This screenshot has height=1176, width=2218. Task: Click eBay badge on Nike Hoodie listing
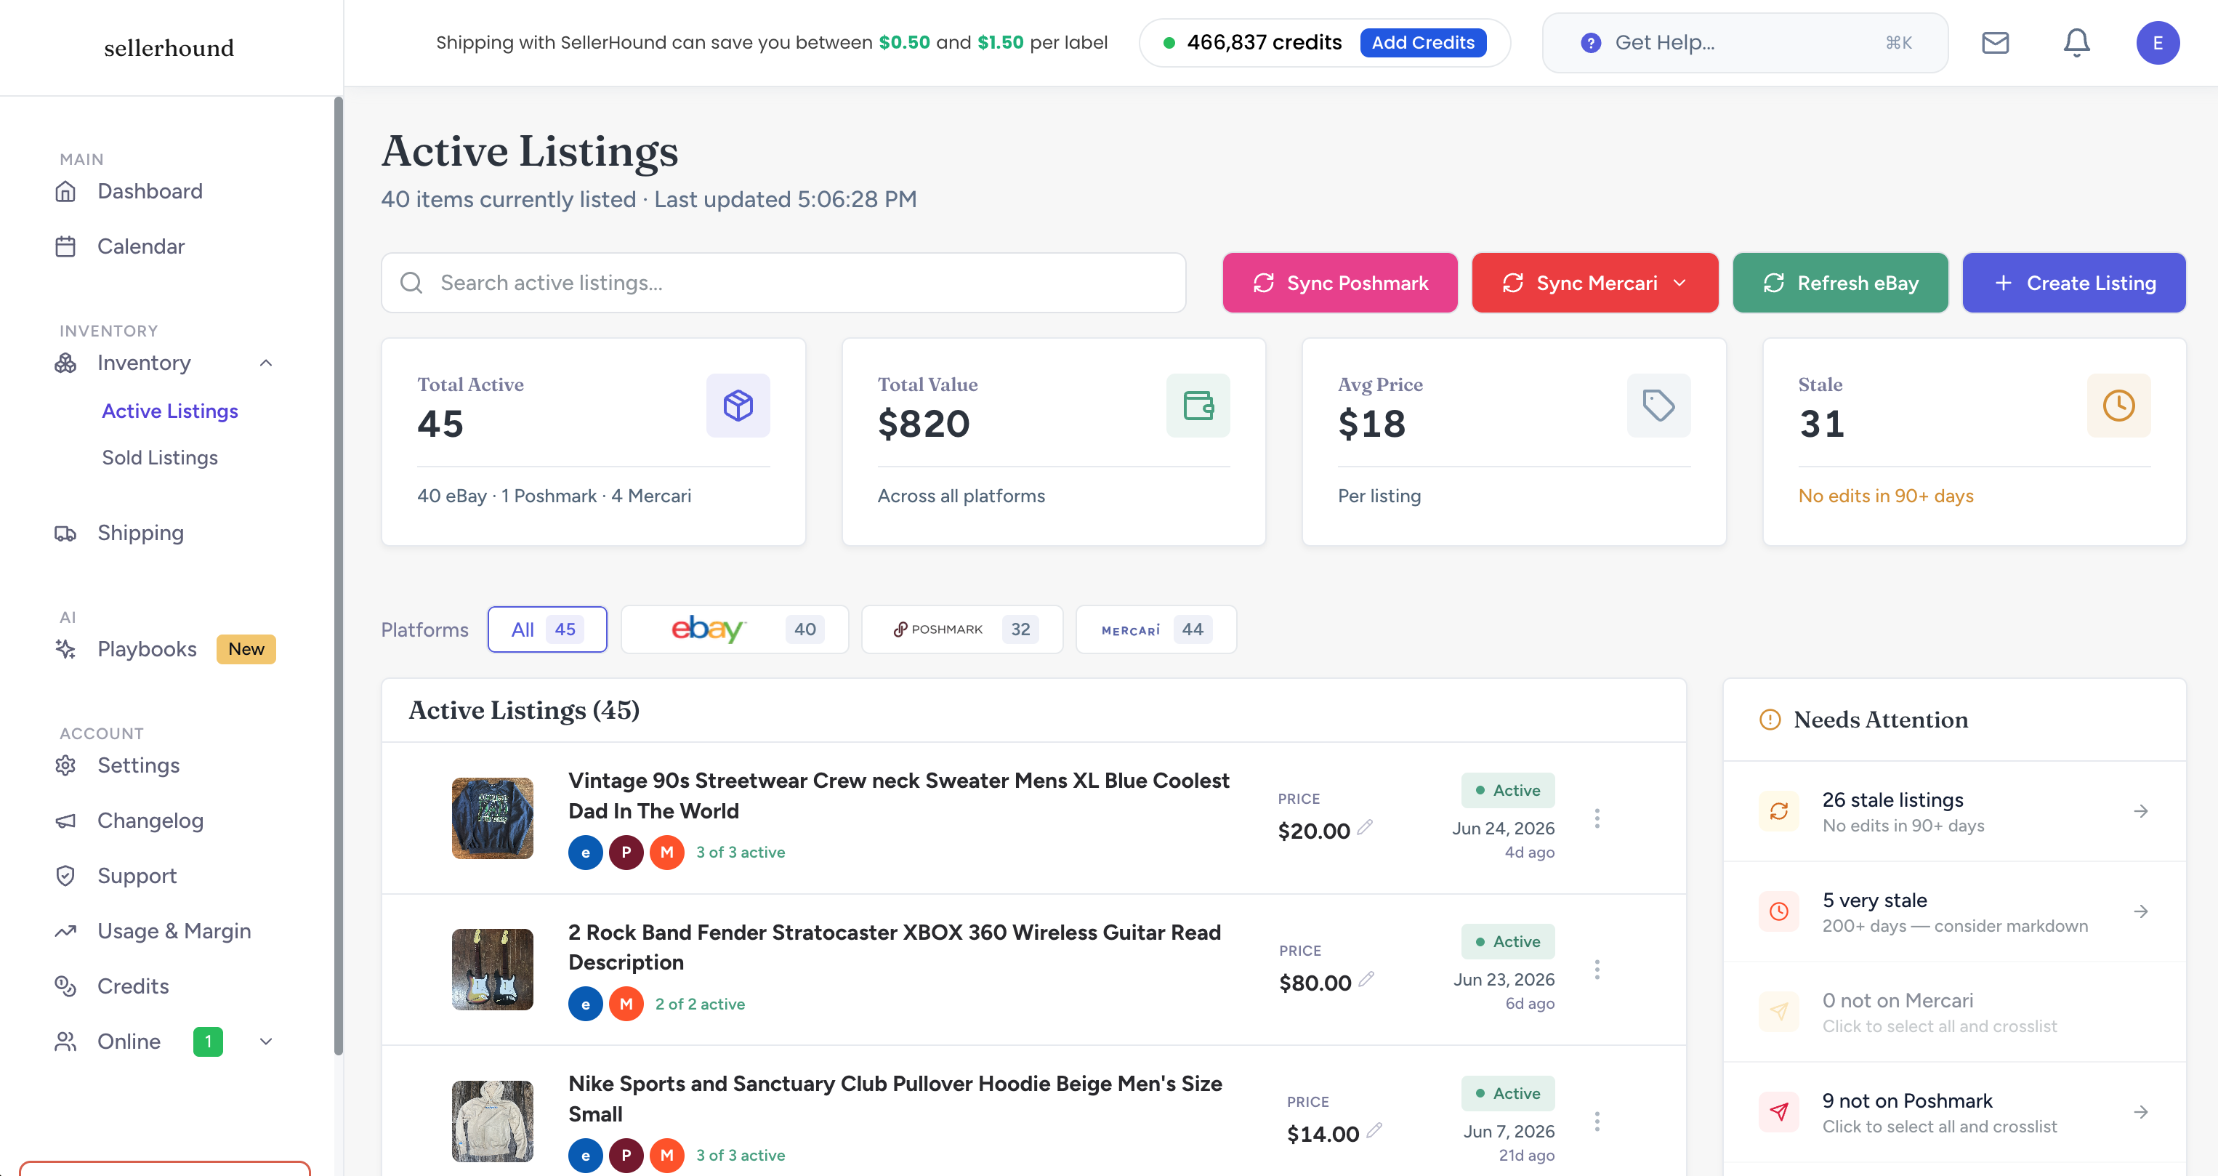tap(586, 1156)
